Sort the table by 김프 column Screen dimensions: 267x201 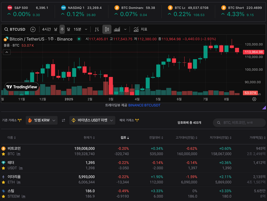pos(125,138)
